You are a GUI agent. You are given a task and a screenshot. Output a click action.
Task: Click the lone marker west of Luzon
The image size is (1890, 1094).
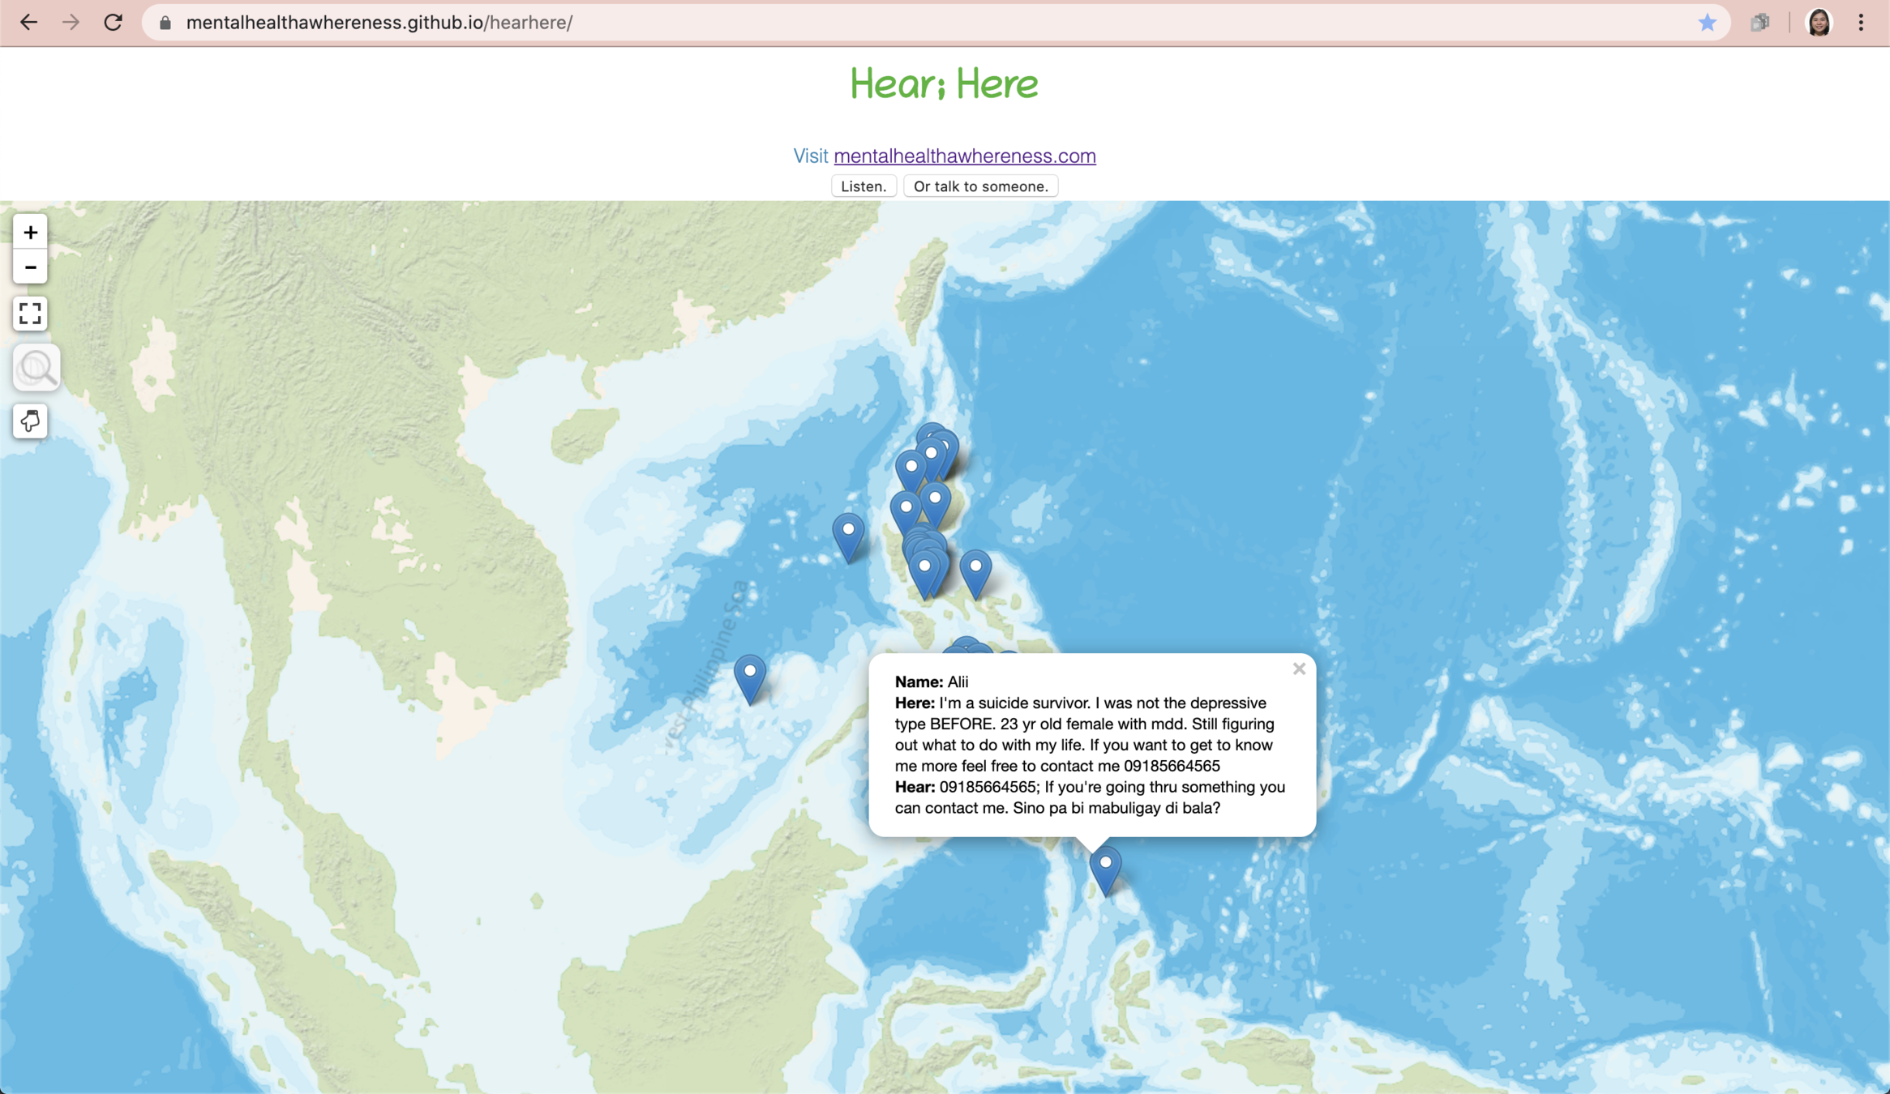(x=848, y=535)
